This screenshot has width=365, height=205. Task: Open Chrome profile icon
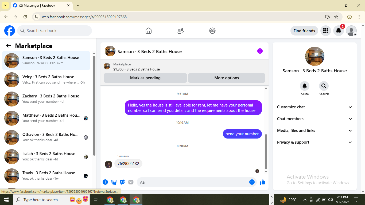click(x=350, y=17)
